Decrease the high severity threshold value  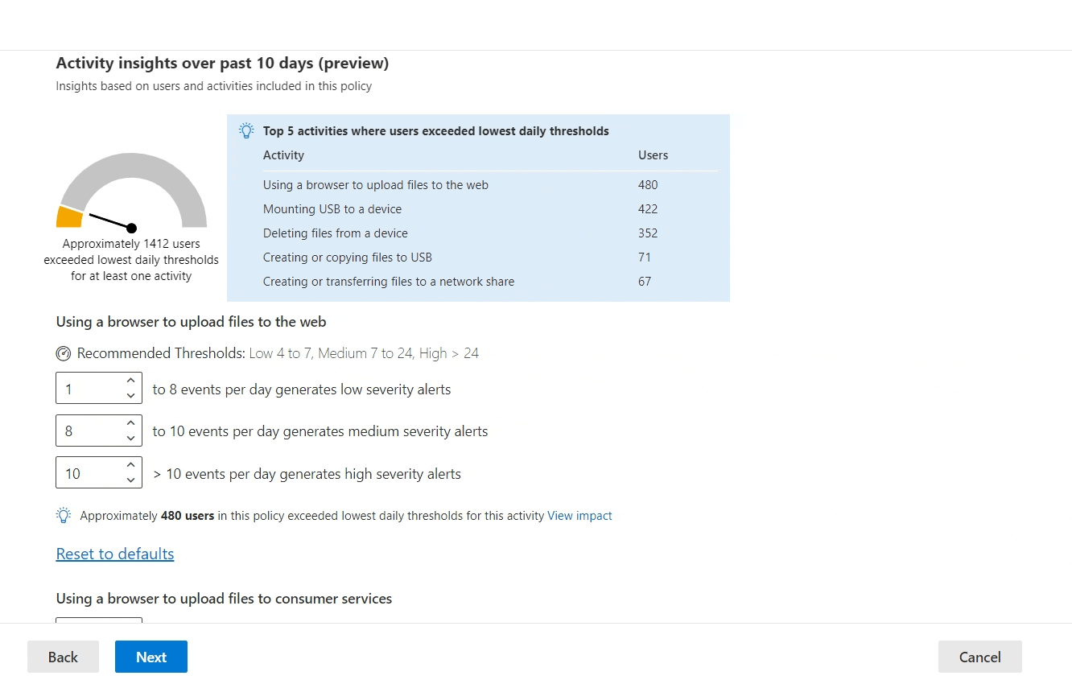pyautogui.click(x=130, y=480)
